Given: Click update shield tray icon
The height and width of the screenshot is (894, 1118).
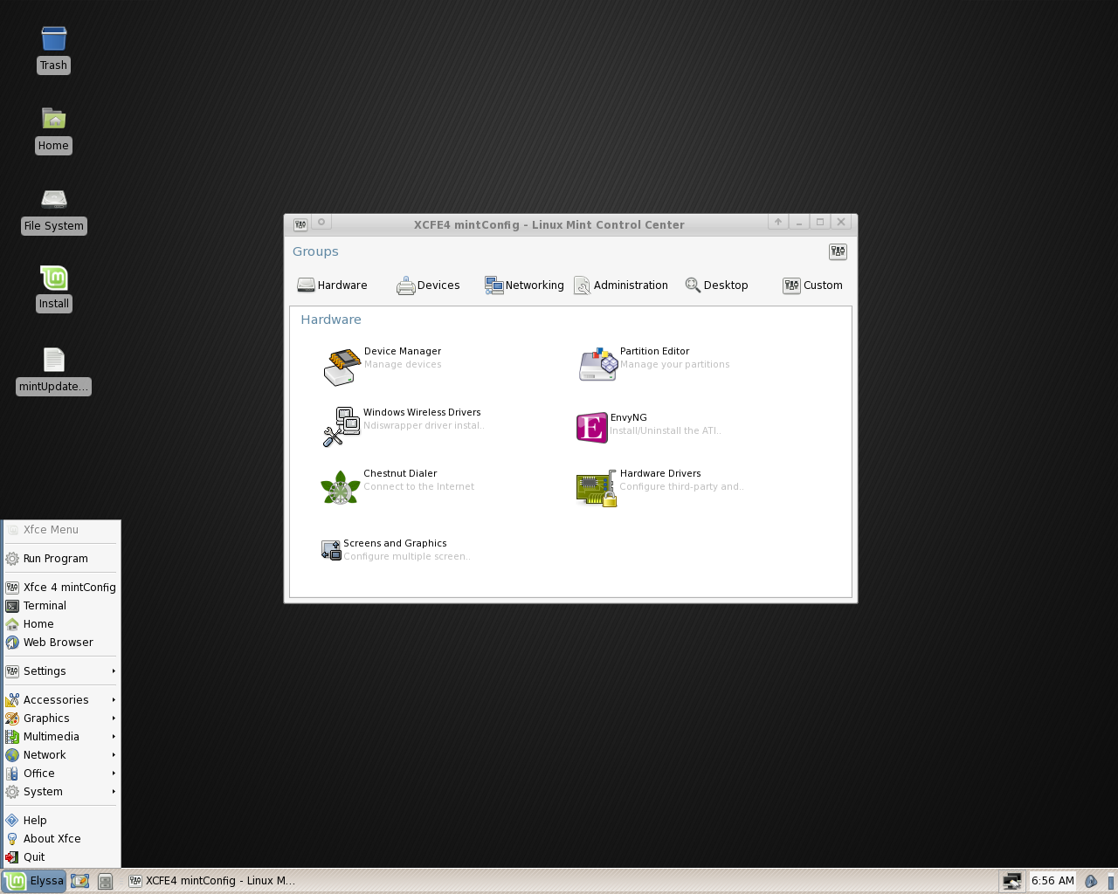Looking at the screenshot, I should [x=1090, y=881].
